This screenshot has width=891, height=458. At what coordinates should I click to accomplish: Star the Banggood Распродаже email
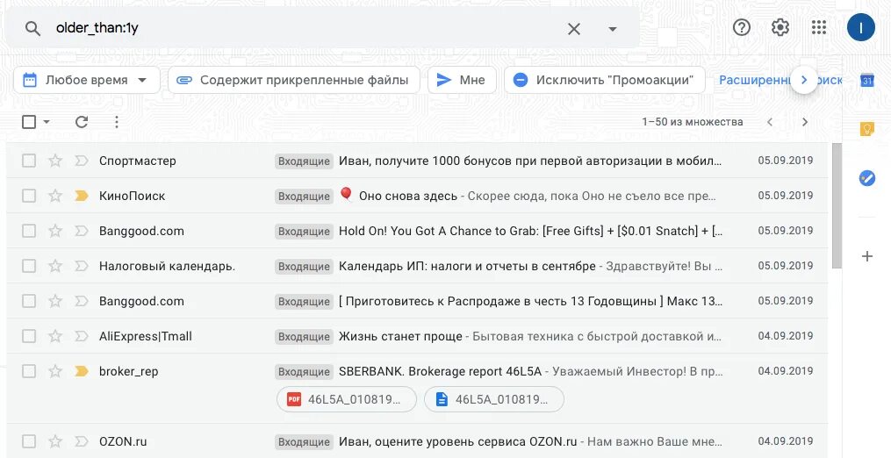tap(55, 301)
